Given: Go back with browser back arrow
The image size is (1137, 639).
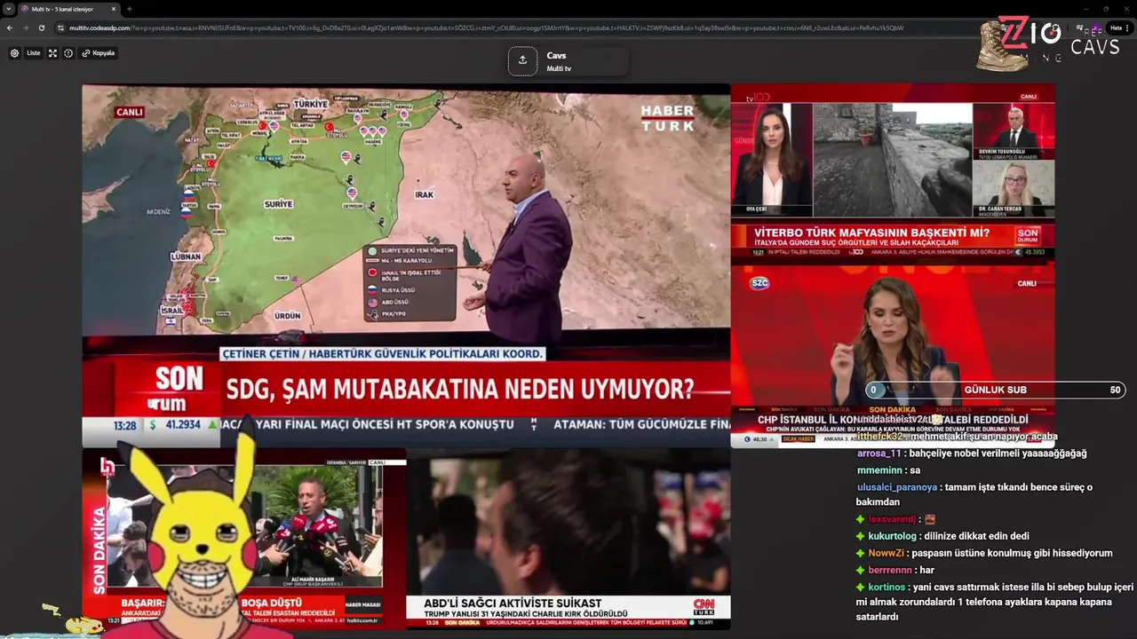Looking at the screenshot, I should [10, 28].
